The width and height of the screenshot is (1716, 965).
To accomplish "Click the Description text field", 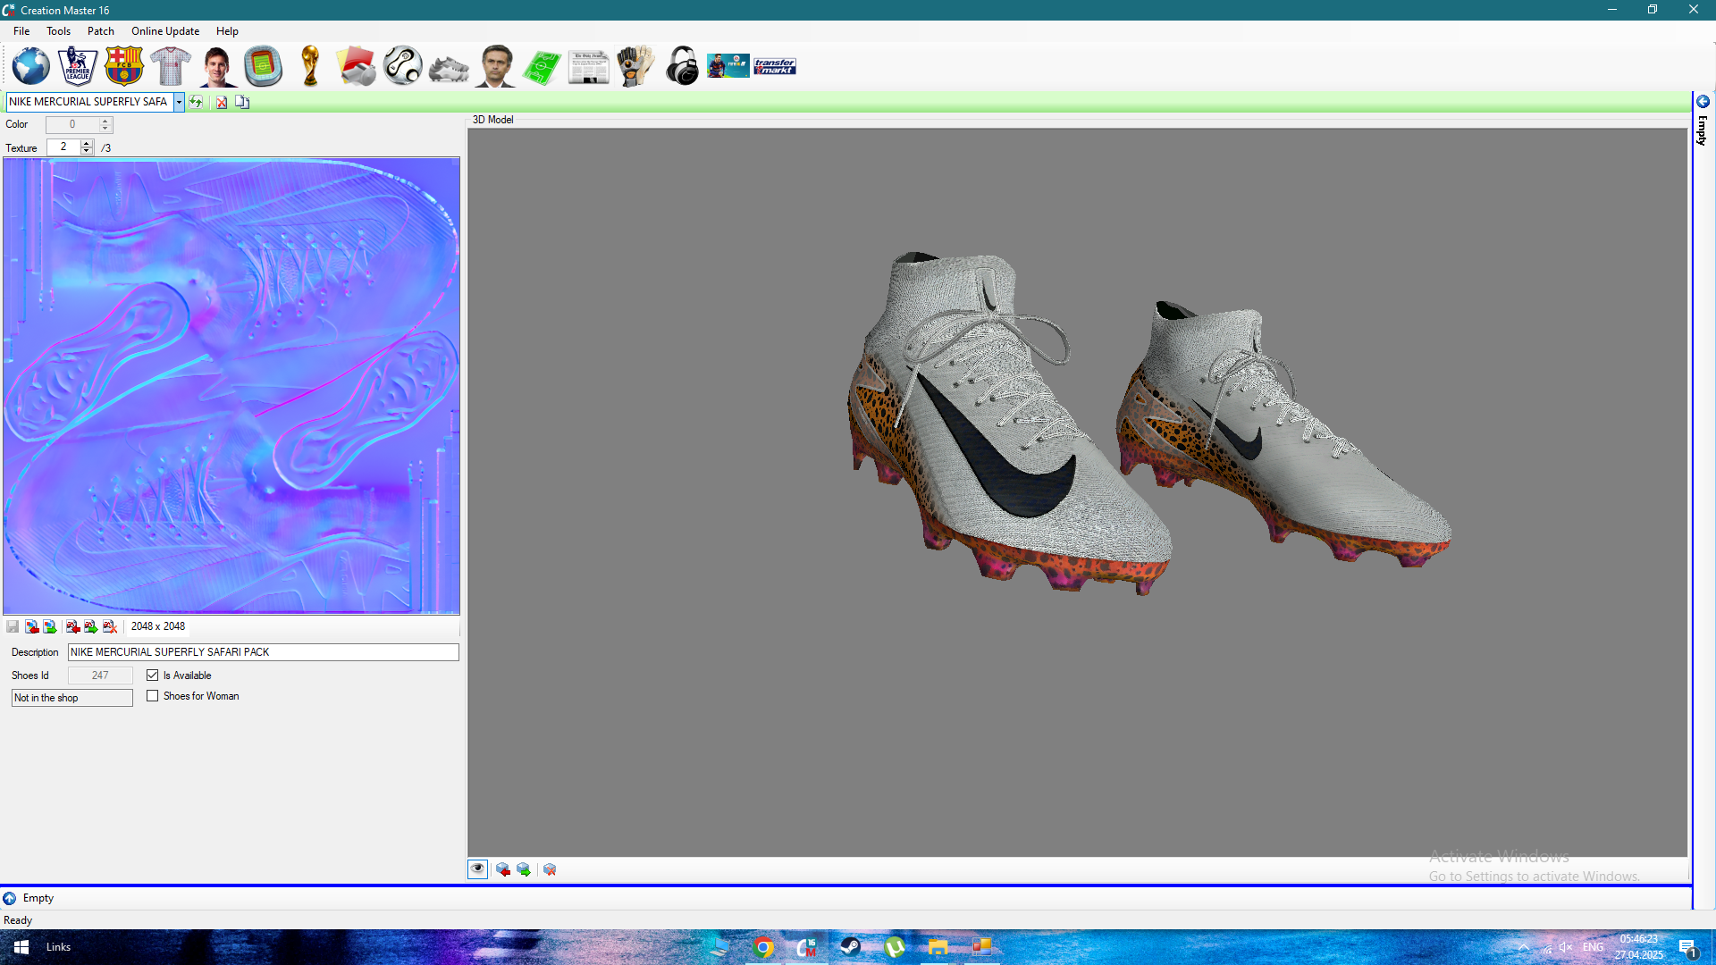I will click(x=264, y=652).
